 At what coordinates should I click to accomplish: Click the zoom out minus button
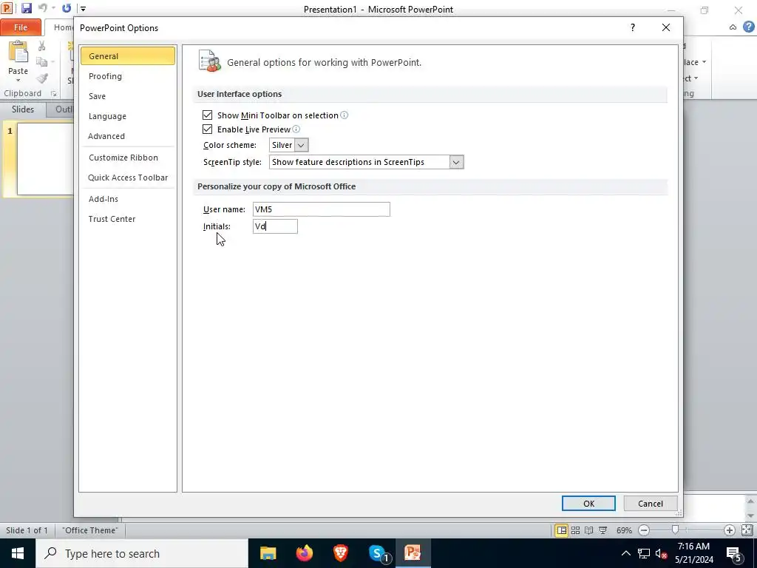point(644,530)
